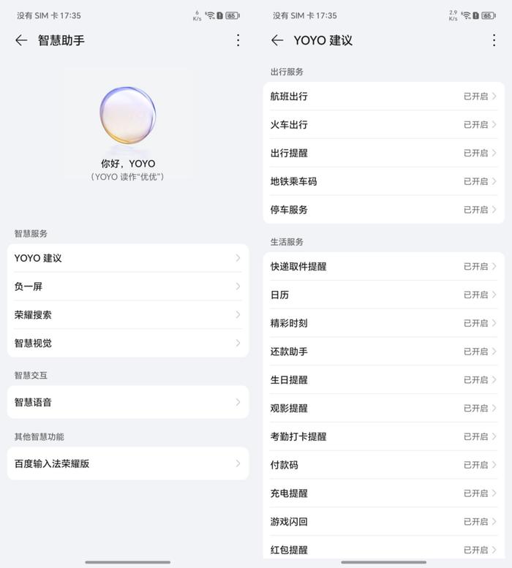The image size is (512, 568).
Task: Open 智慧语音 settings
Action: pyautogui.click(x=128, y=402)
